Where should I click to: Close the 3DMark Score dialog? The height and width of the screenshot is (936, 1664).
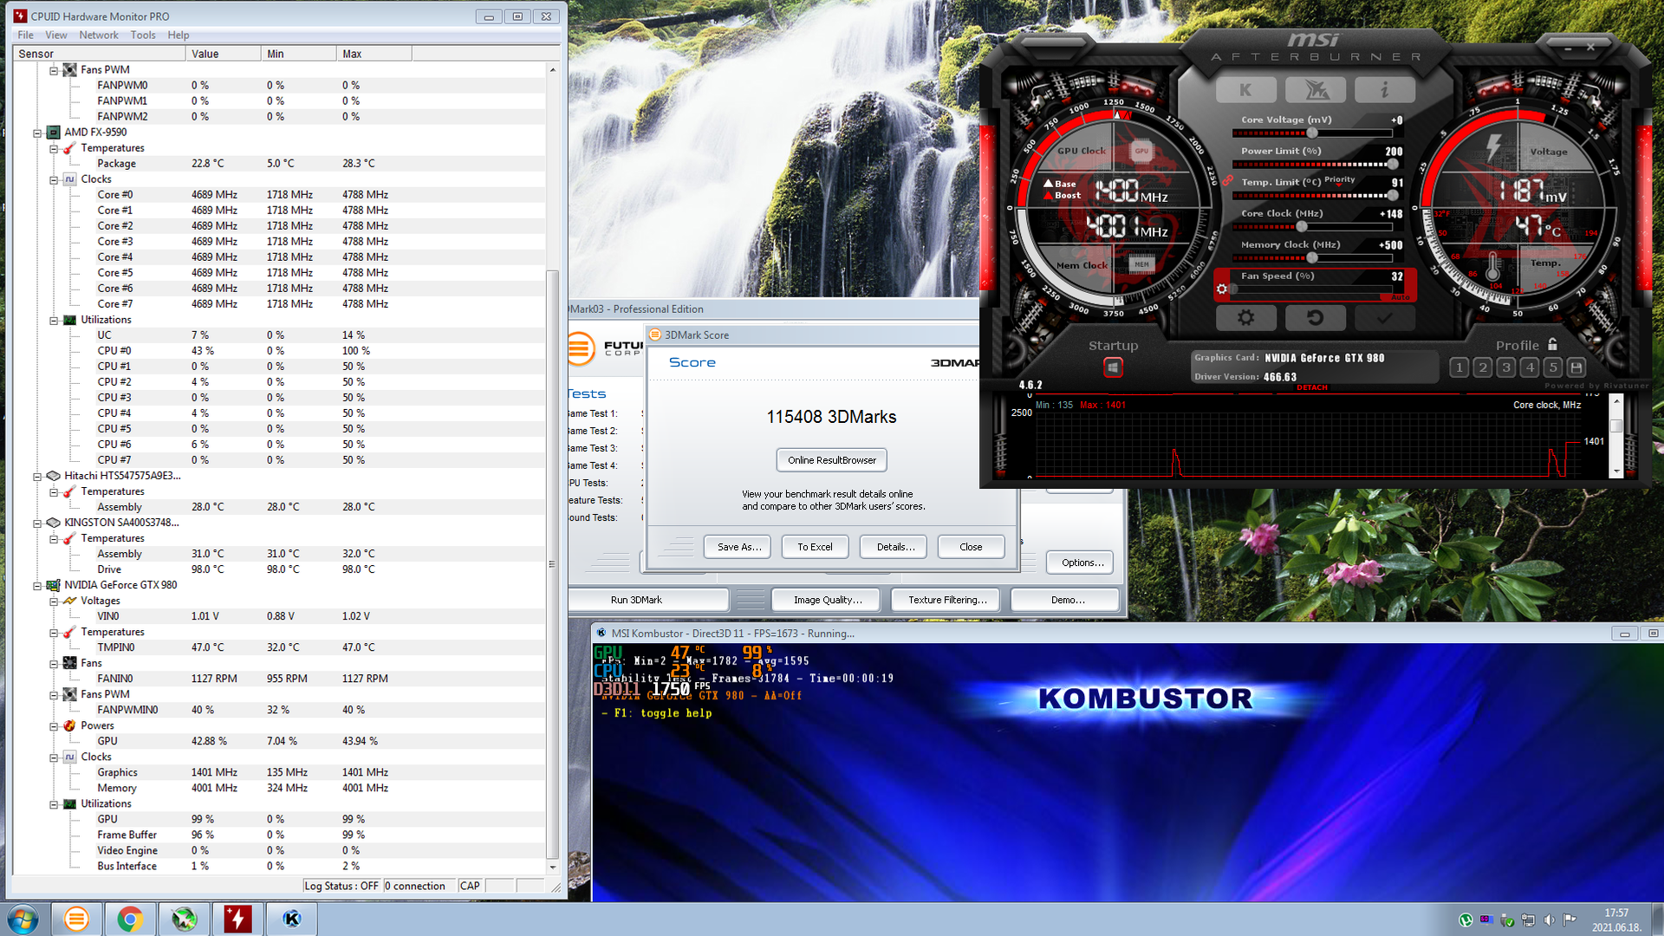coord(971,547)
